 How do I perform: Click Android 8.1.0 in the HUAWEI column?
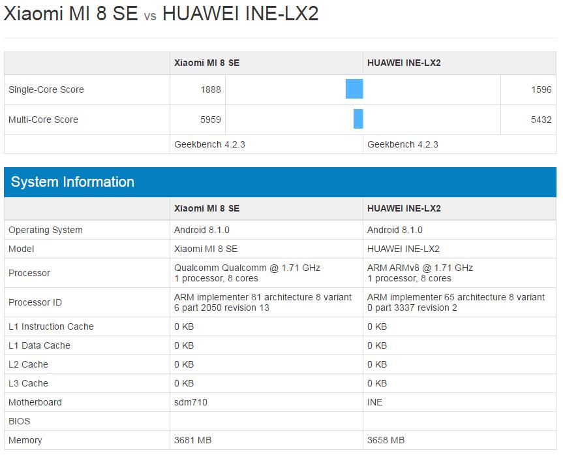coord(395,230)
